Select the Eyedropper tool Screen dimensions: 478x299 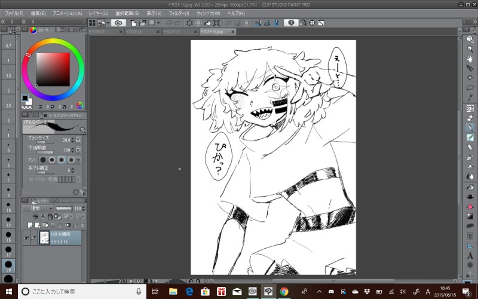point(470,97)
